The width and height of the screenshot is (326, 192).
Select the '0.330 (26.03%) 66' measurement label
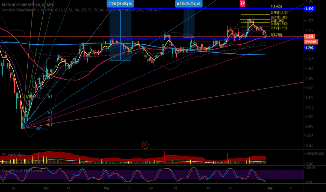[189, 4]
